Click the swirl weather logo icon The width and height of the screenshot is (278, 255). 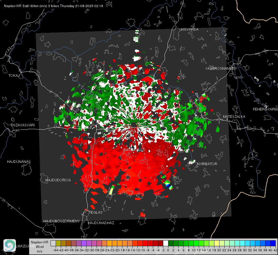click(10, 245)
